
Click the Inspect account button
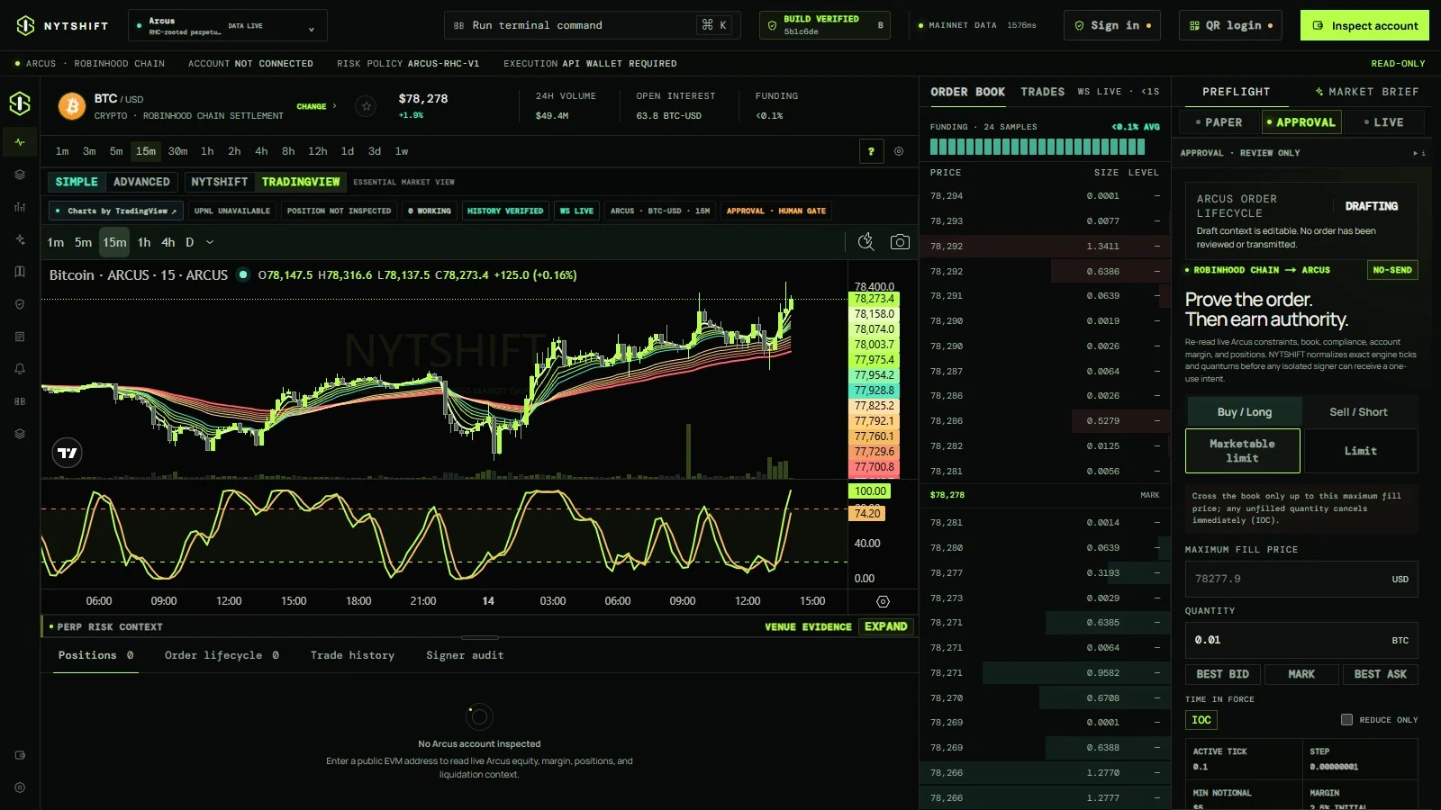coord(1365,25)
